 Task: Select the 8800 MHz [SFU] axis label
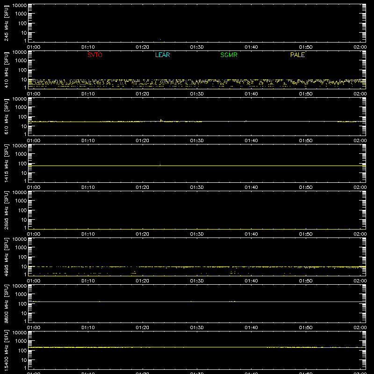tap(6, 303)
